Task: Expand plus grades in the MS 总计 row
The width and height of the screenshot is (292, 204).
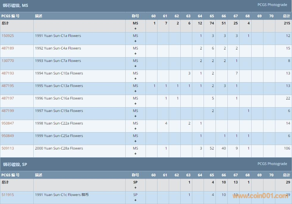Action: tap(135, 29)
